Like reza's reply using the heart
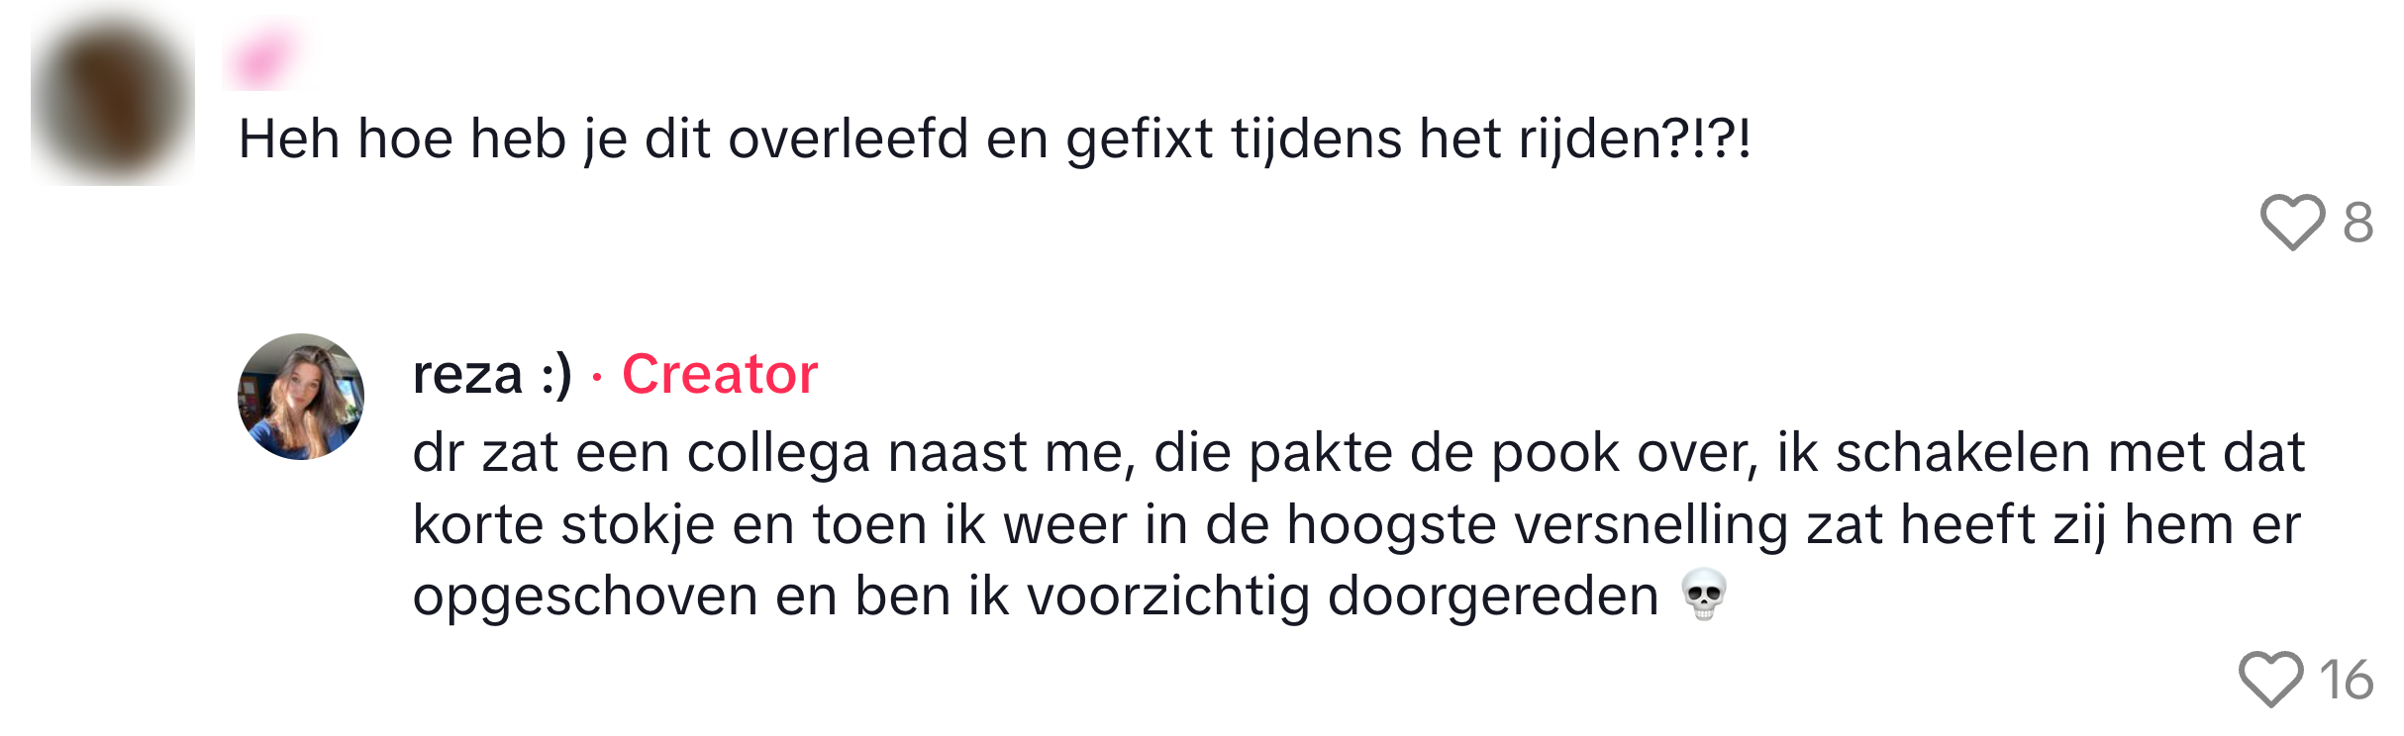 click(x=2270, y=679)
